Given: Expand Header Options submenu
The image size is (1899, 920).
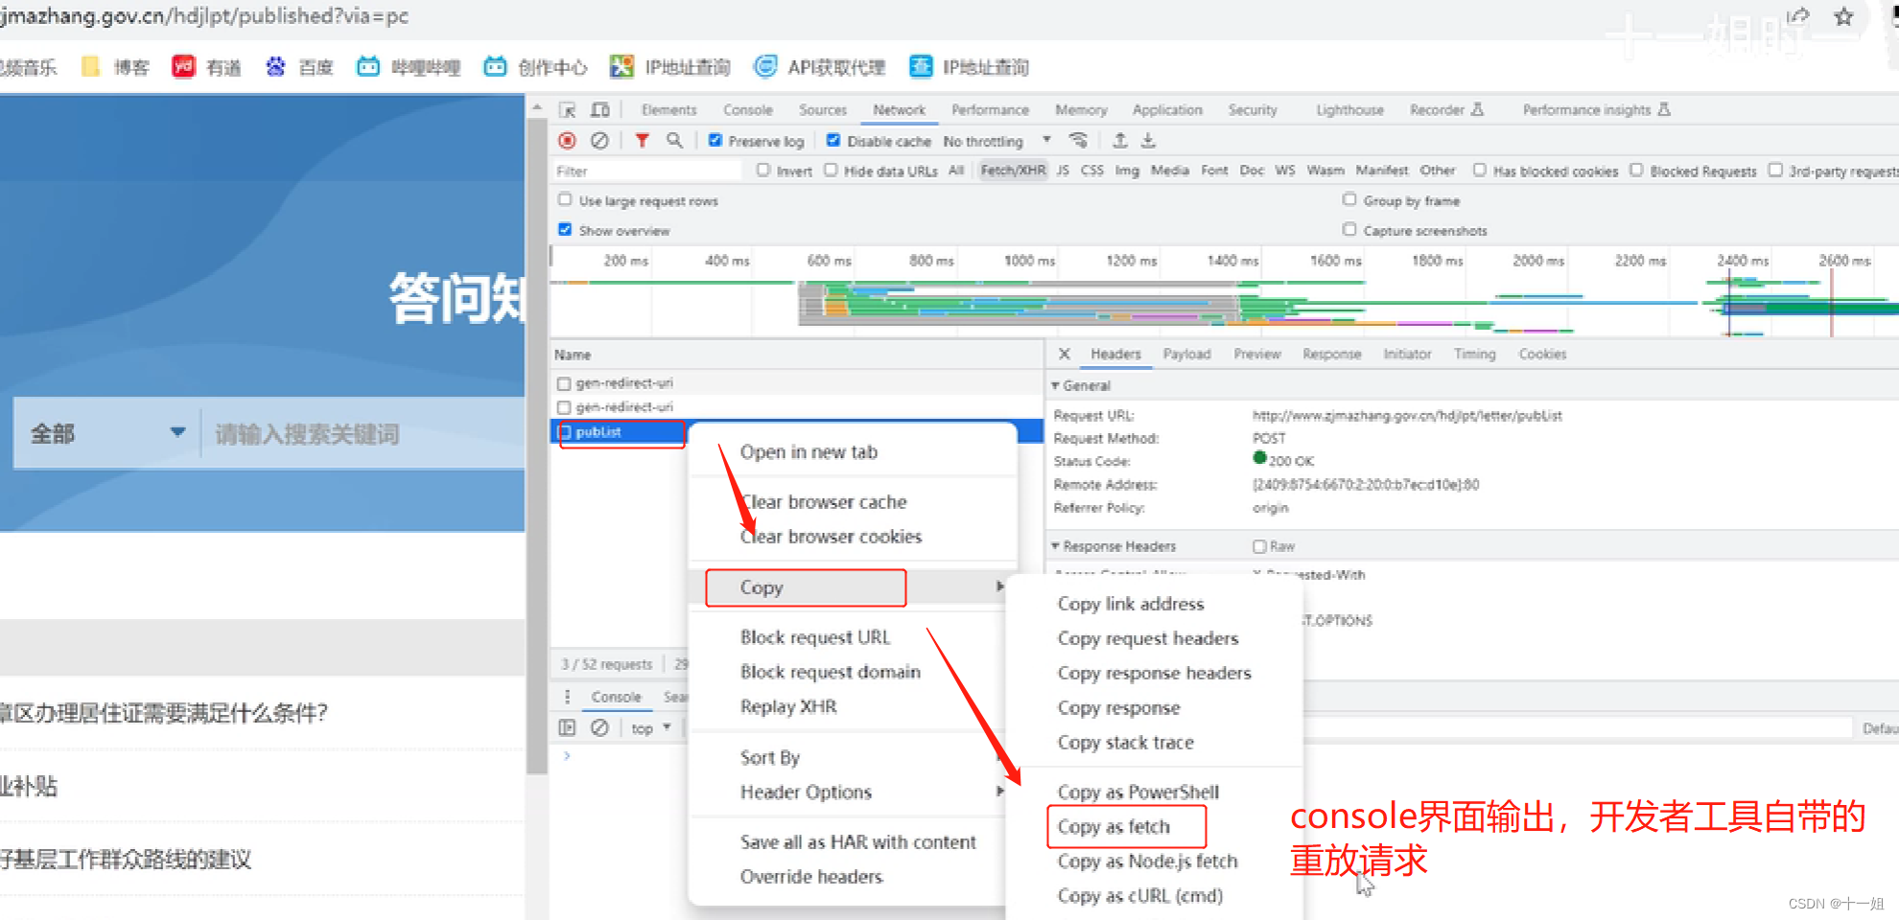Looking at the screenshot, I should coord(853,793).
